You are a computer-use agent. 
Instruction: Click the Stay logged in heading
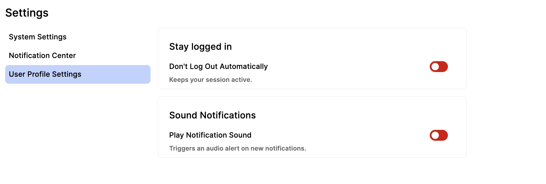200,47
